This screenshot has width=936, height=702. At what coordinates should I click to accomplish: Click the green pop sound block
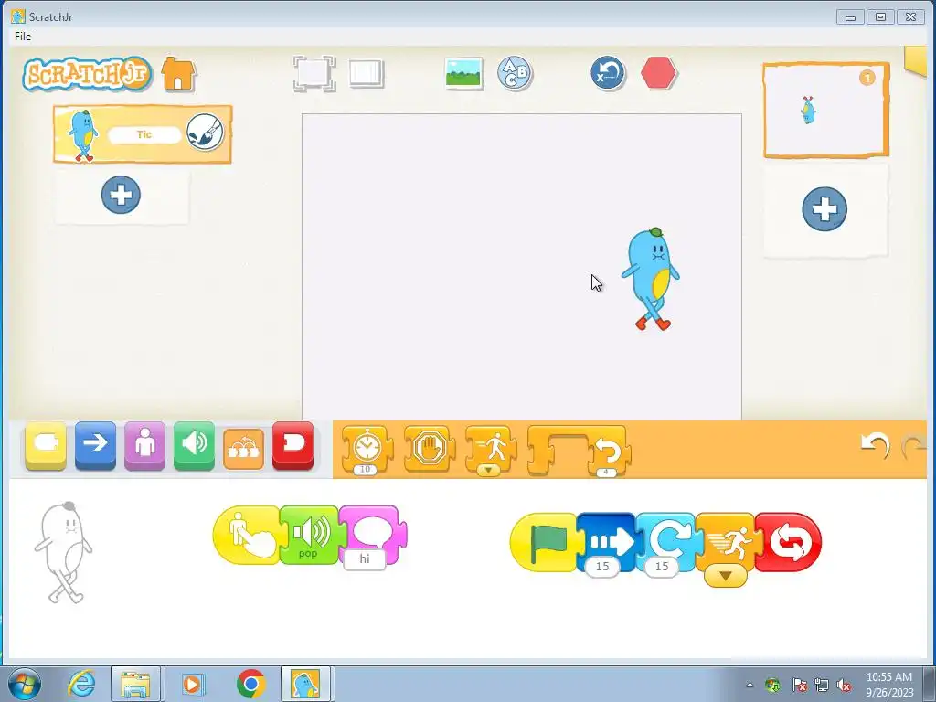pos(309,535)
